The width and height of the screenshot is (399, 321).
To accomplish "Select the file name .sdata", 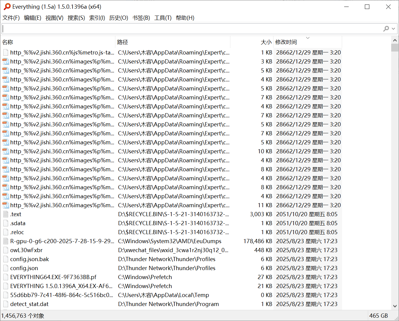I will (18, 223).
